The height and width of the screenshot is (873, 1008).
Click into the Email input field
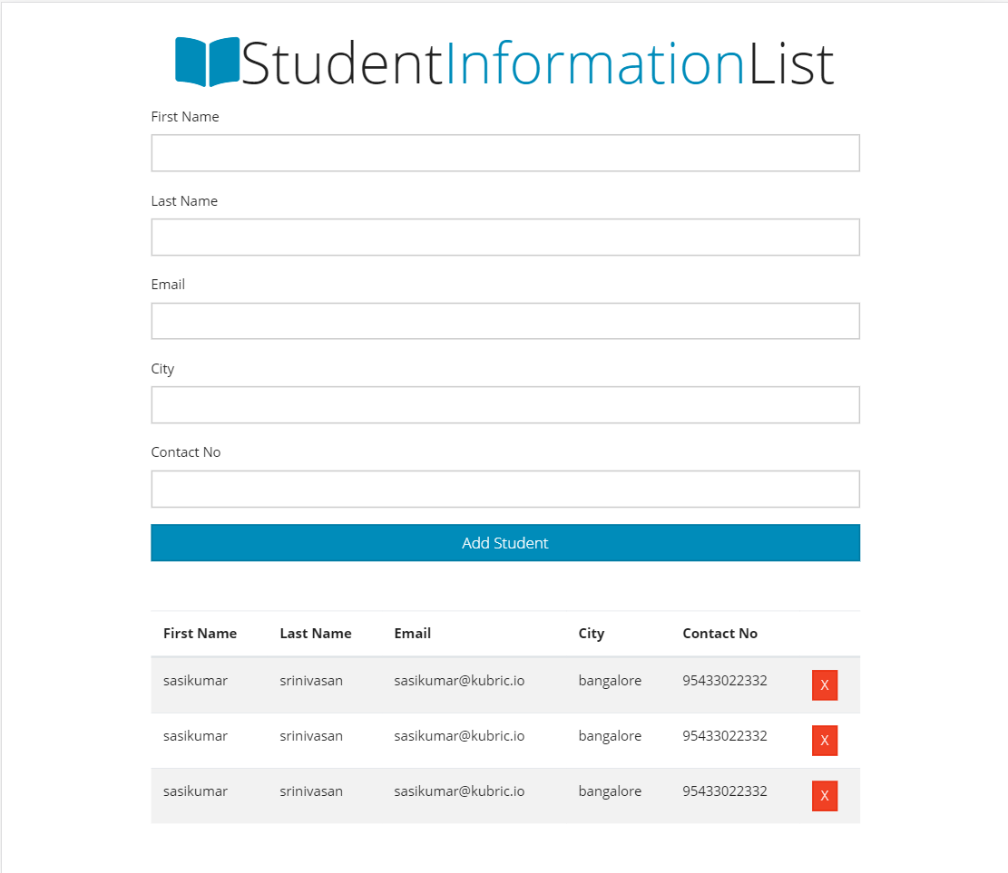505,321
